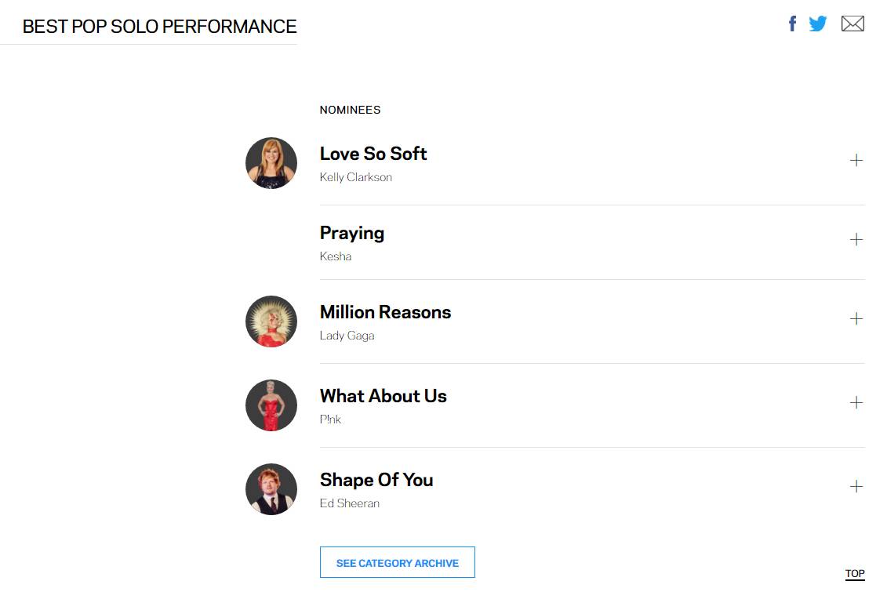Share on Facebook icon
The image size is (887, 610).
click(792, 24)
